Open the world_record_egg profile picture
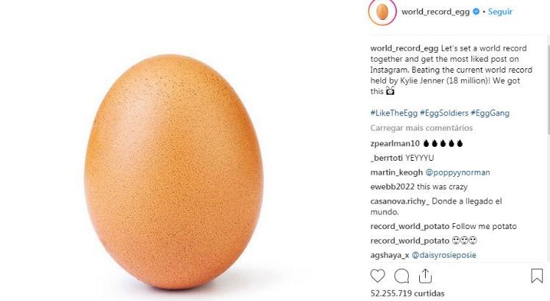This screenshot has width=550, height=301. click(x=382, y=12)
